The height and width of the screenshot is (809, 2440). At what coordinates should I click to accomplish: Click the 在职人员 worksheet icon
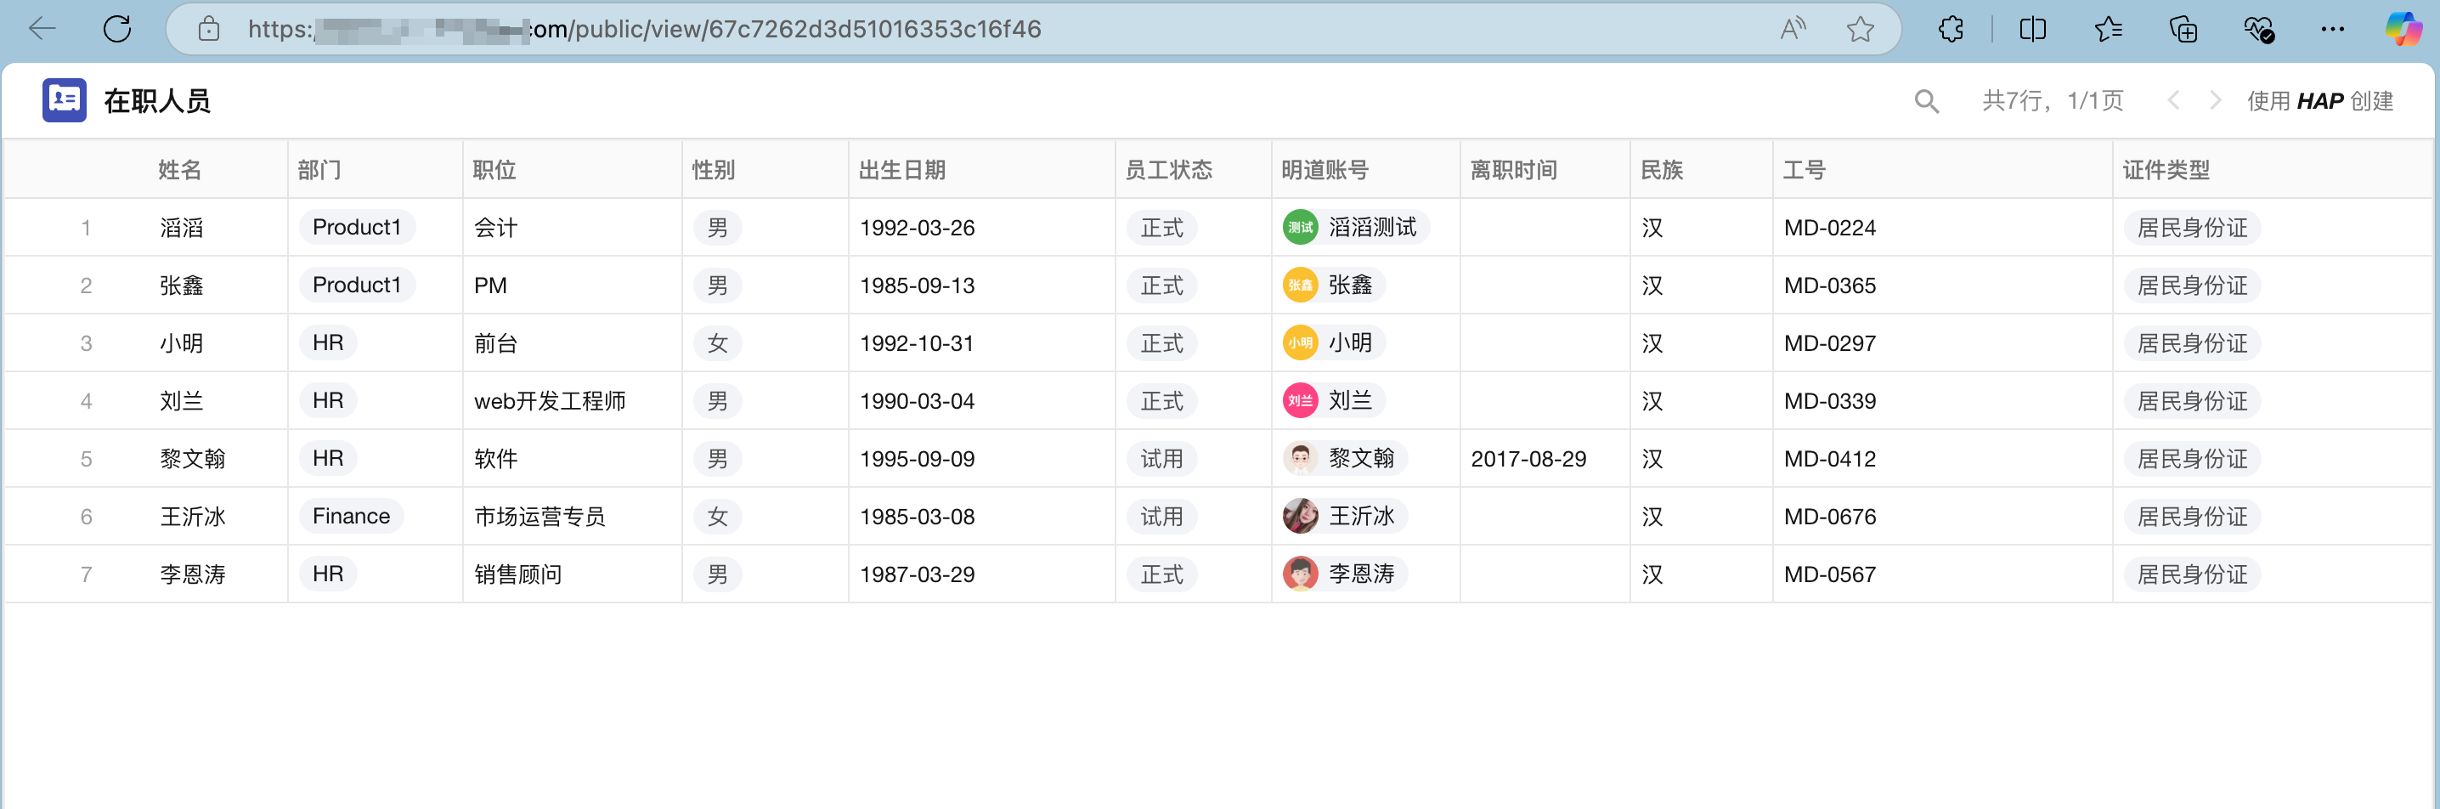coord(65,100)
